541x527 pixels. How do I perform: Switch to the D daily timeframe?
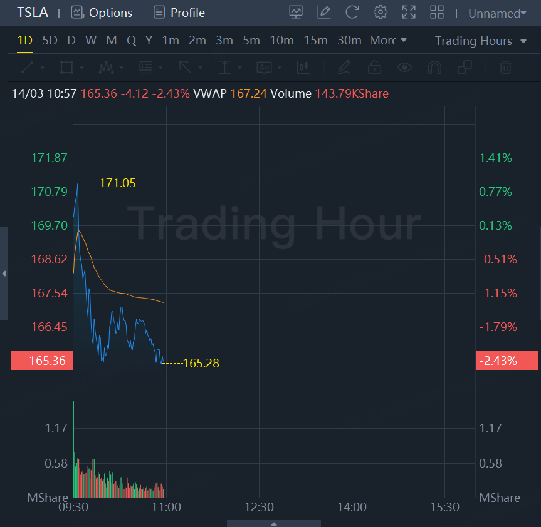(71, 41)
